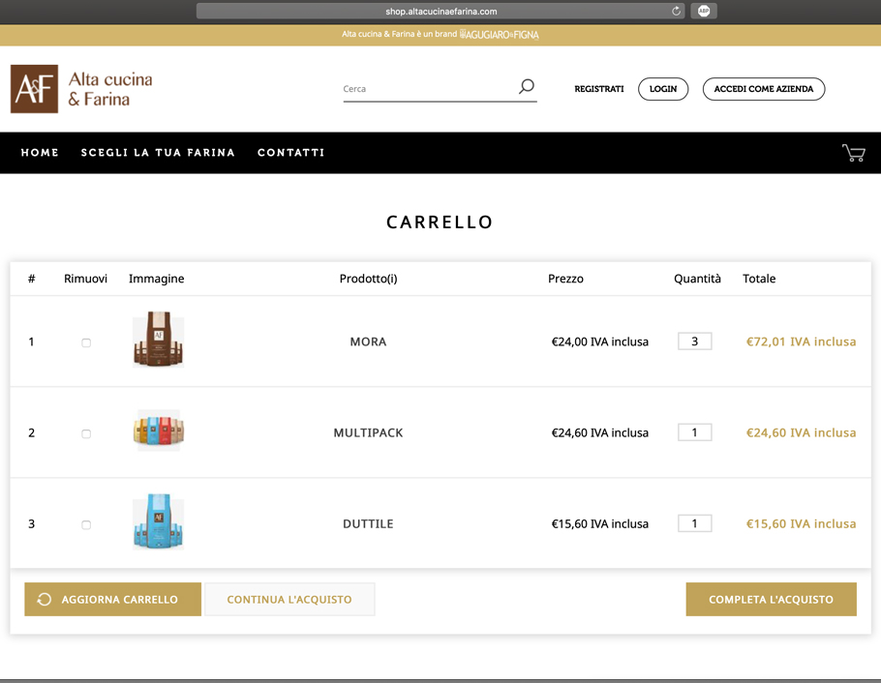Click the browser address bar URL
The width and height of the screenshot is (881, 683).
tap(441, 12)
